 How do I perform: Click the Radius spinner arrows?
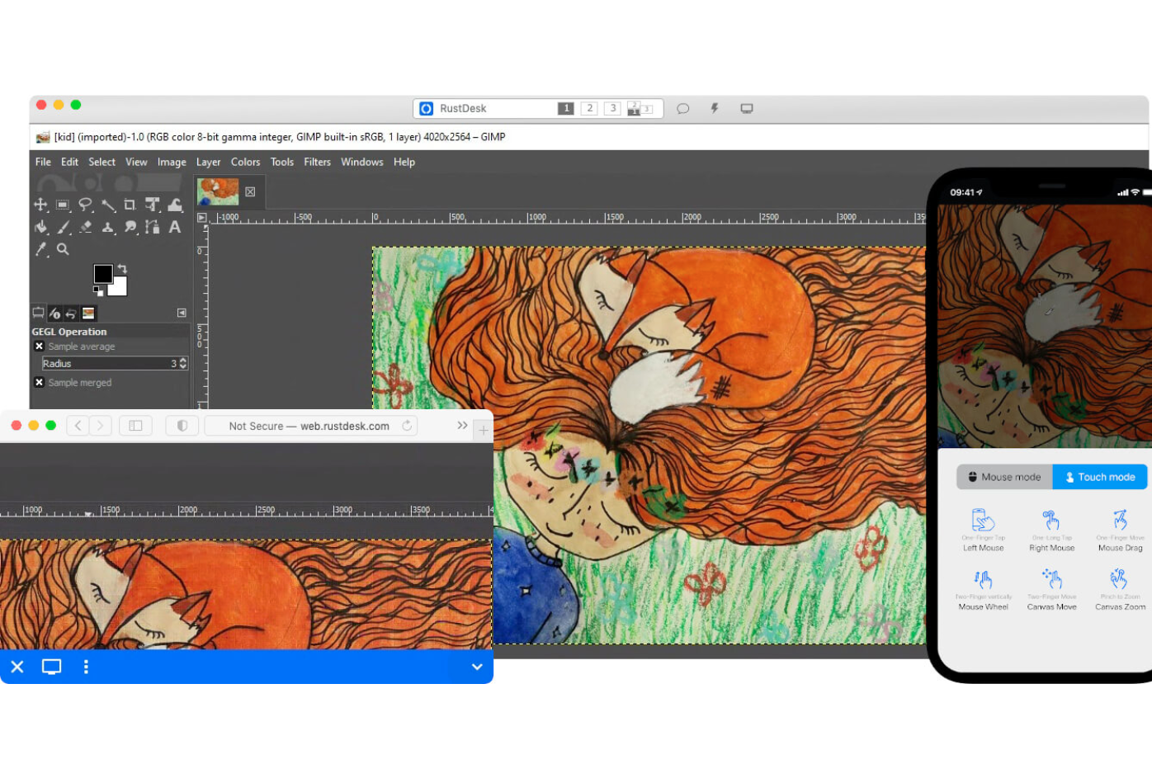tap(183, 364)
